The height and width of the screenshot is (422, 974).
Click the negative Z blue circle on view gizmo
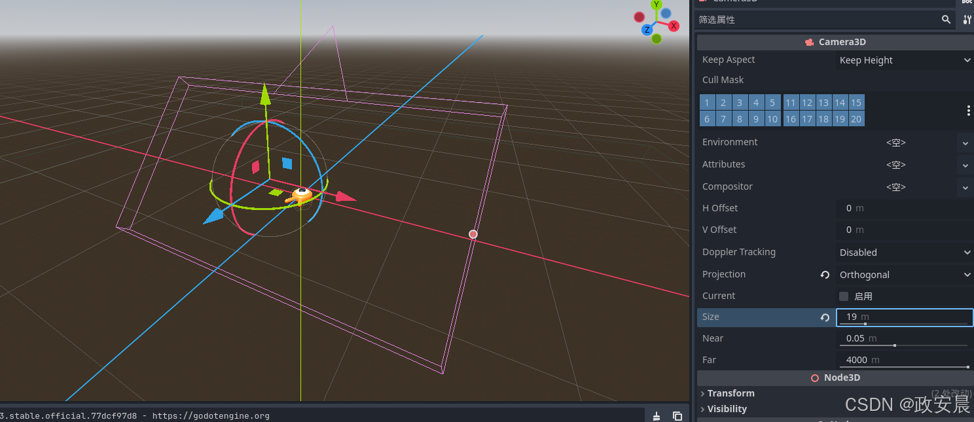pyautogui.click(x=666, y=13)
